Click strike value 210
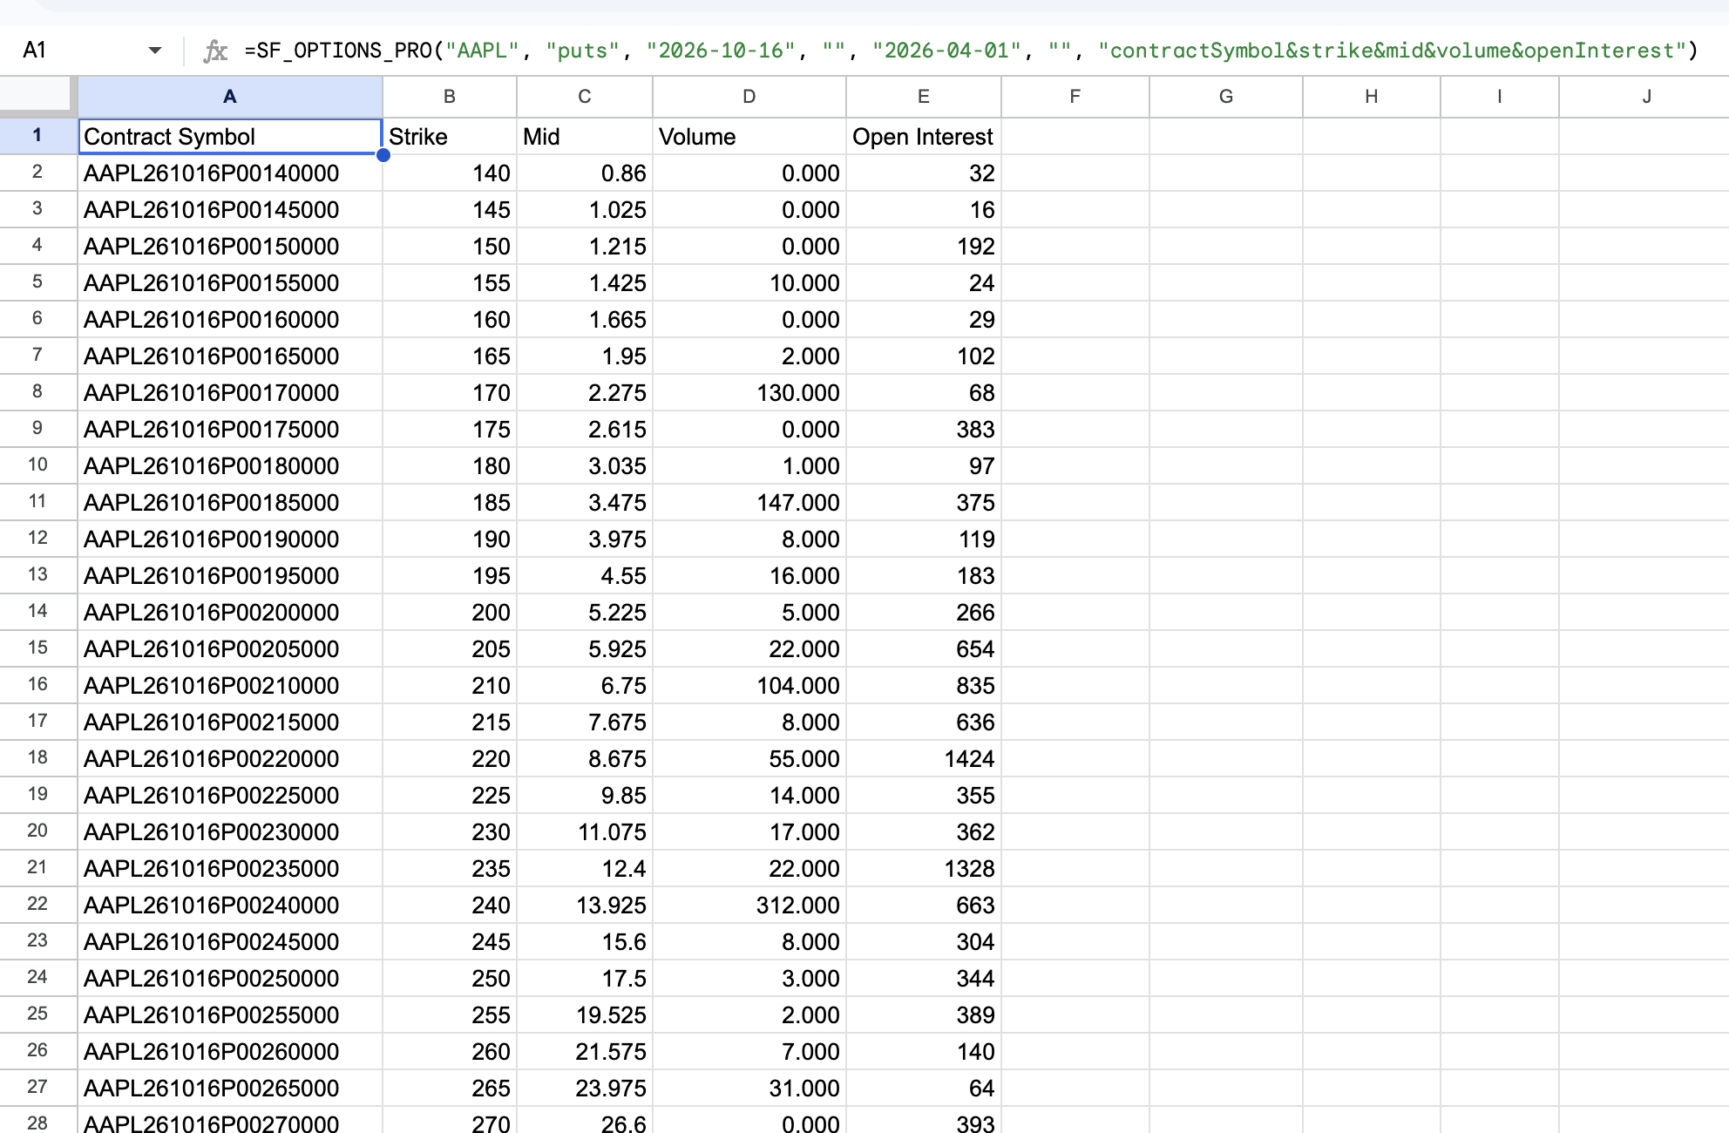1729x1133 pixels. tap(450, 686)
